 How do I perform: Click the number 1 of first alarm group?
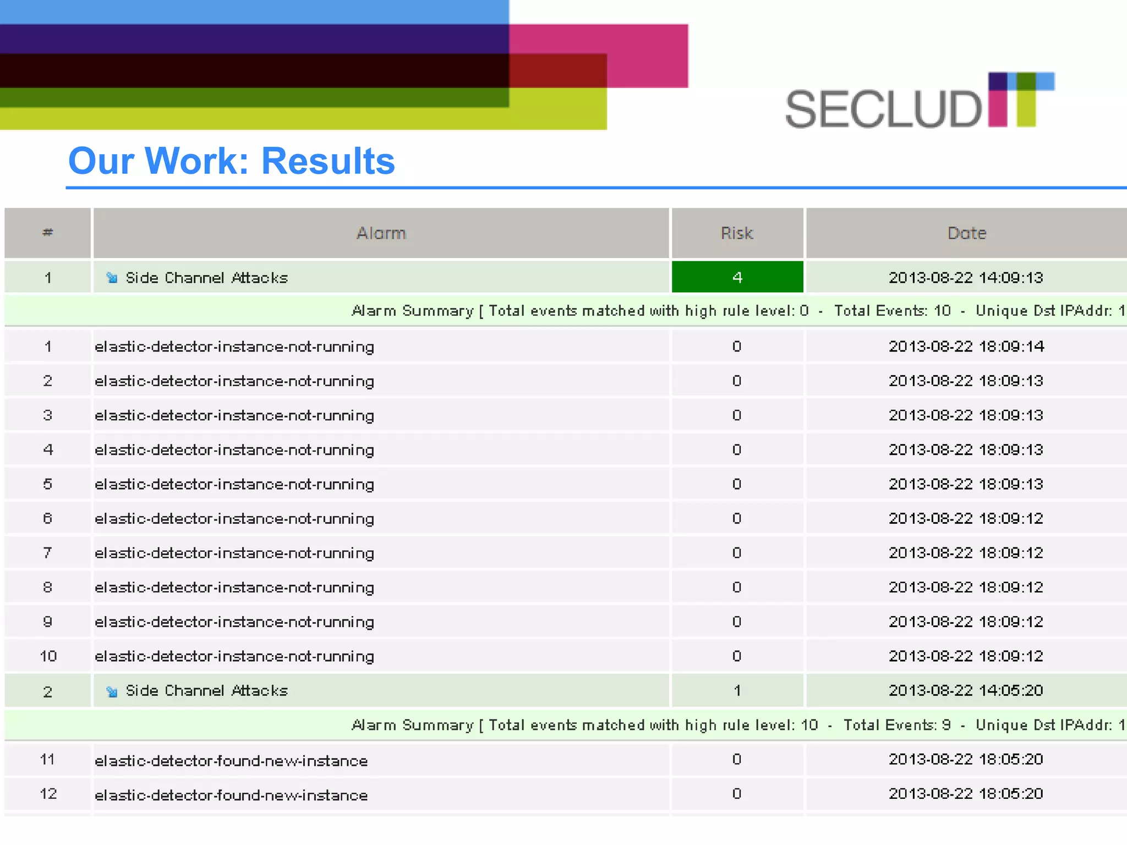48,278
